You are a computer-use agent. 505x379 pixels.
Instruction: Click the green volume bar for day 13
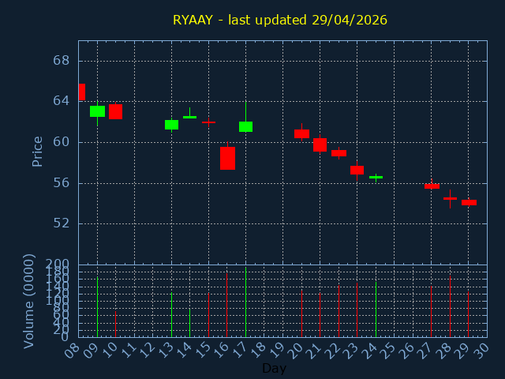point(172,314)
